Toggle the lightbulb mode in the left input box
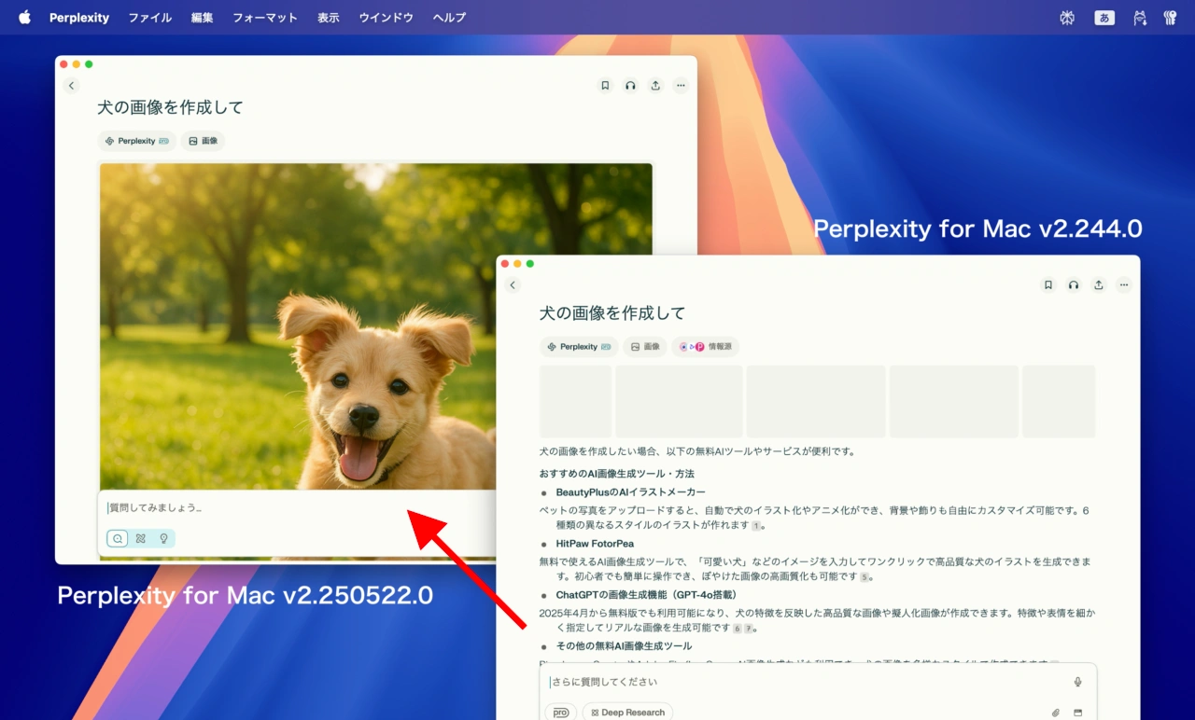This screenshot has width=1195, height=720. pos(163,538)
